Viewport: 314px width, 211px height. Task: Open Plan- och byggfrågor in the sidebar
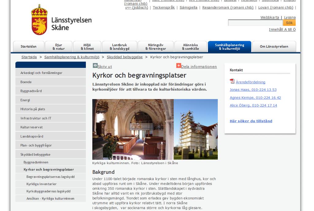pyautogui.click(x=51, y=145)
